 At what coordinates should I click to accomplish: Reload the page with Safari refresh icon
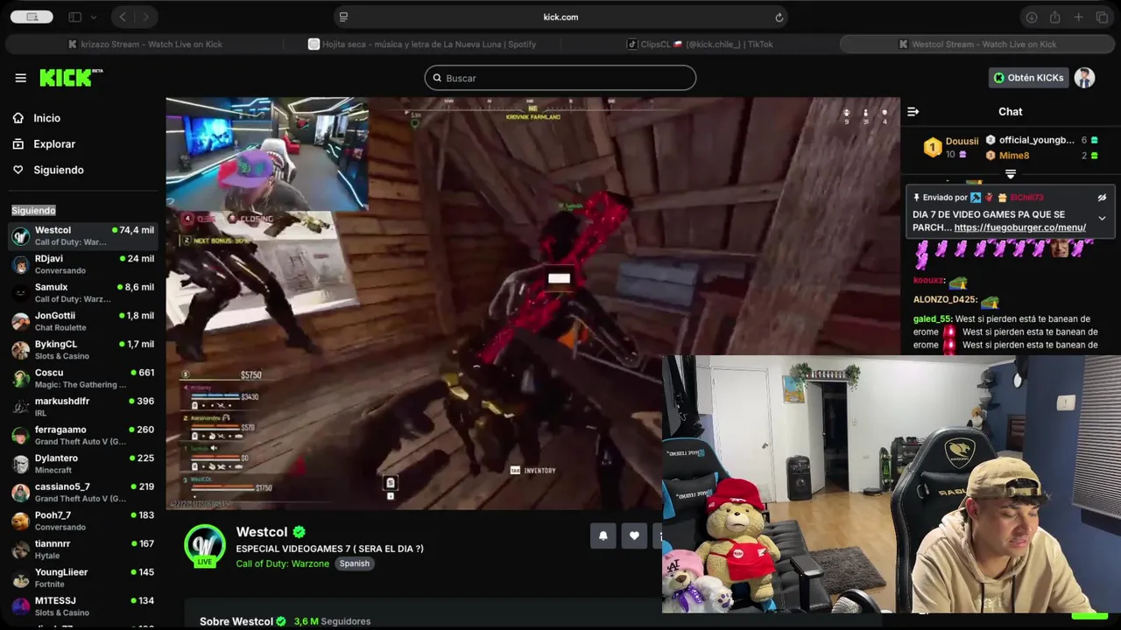click(x=779, y=17)
